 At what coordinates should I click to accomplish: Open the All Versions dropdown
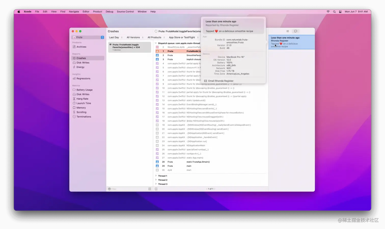pyautogui.click(x=135, y=37)
